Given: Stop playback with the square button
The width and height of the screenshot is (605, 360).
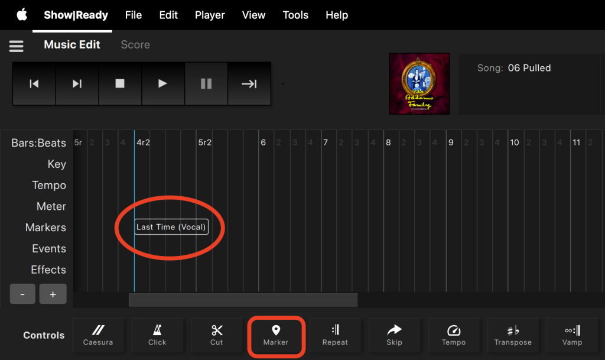Looking at the screenshot, I should click(x=120, y=84).
